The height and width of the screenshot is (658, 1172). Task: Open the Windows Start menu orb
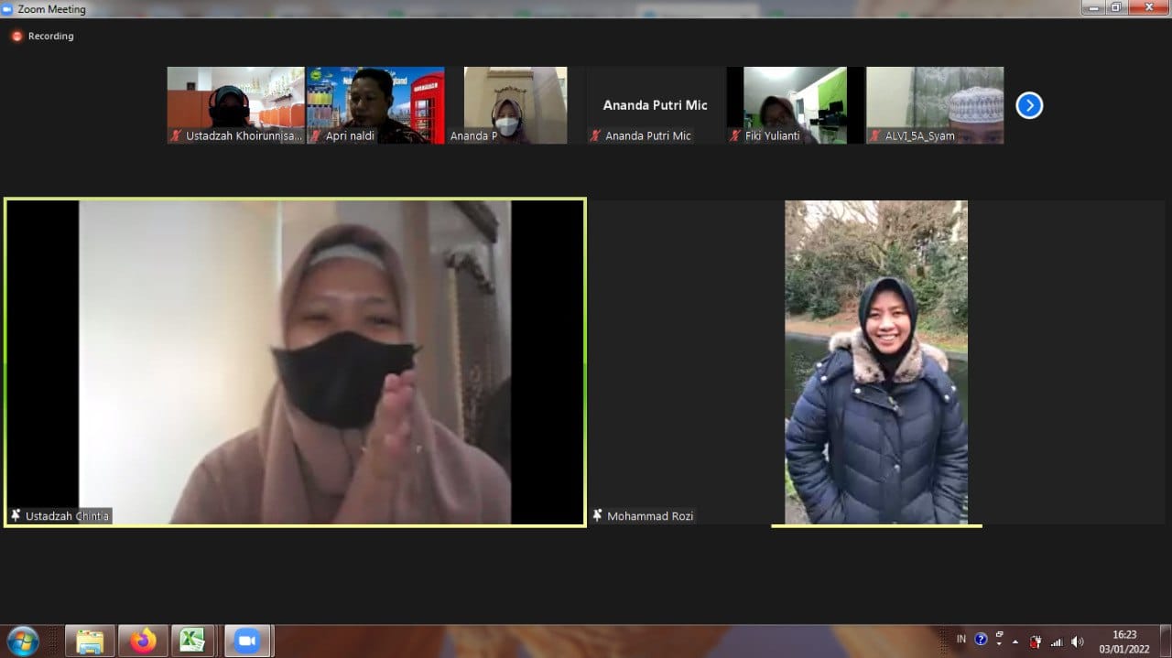pos(22,641)
